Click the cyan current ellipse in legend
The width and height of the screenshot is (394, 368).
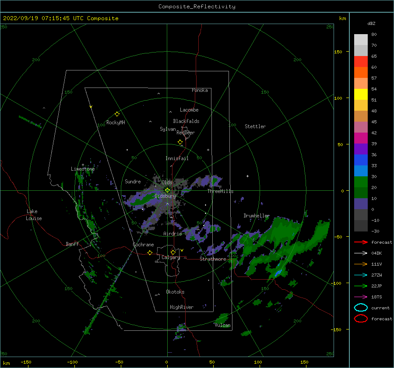[361, 308]
